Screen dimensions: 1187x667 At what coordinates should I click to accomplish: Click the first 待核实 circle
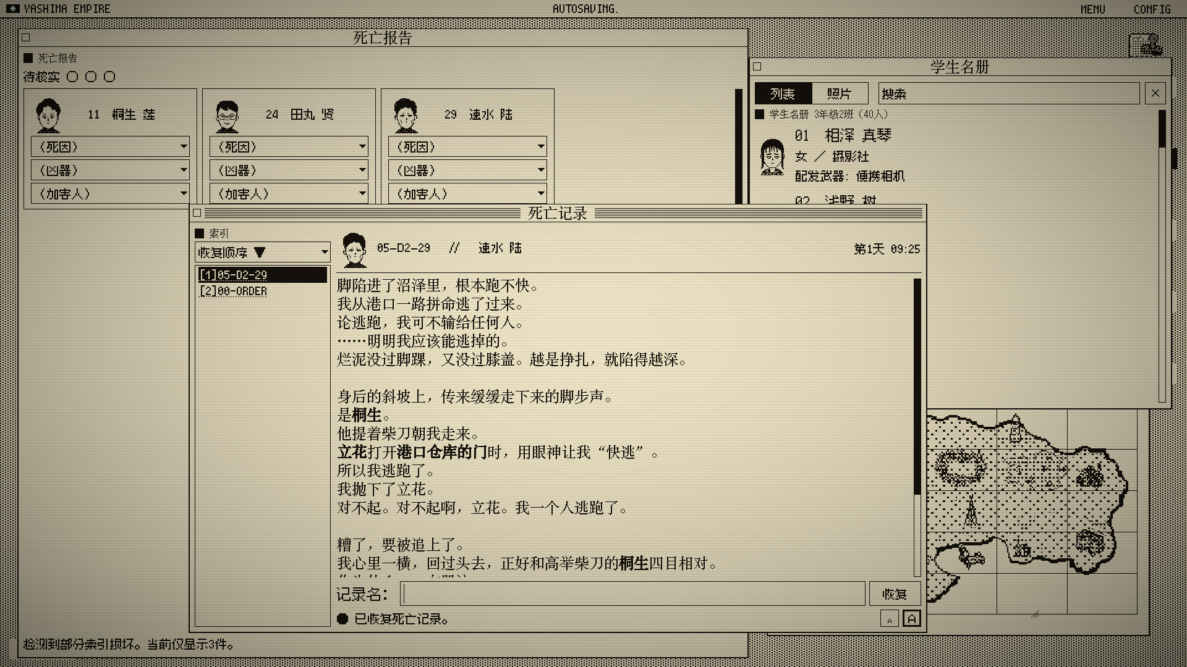[72, 77]
